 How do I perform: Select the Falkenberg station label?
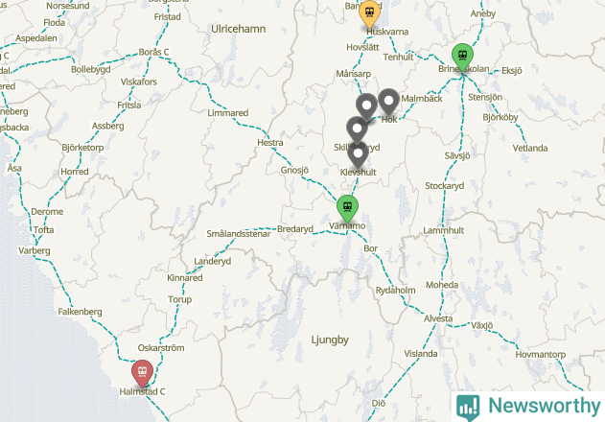click(80, 312)
